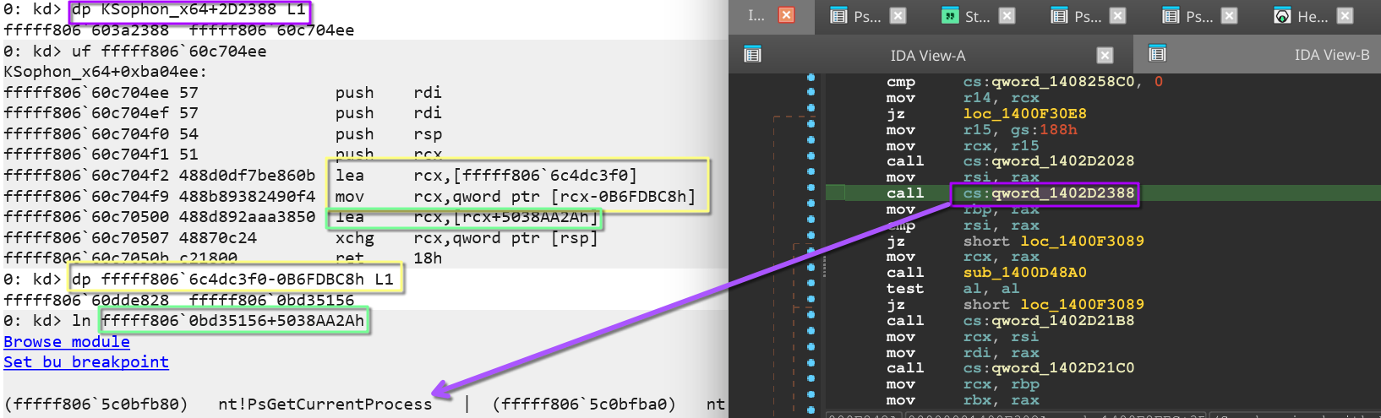This screenshot has width=1381, height=418.
Task: Select the first Ps... pseudocode tab icon
Action: [838, 16]
